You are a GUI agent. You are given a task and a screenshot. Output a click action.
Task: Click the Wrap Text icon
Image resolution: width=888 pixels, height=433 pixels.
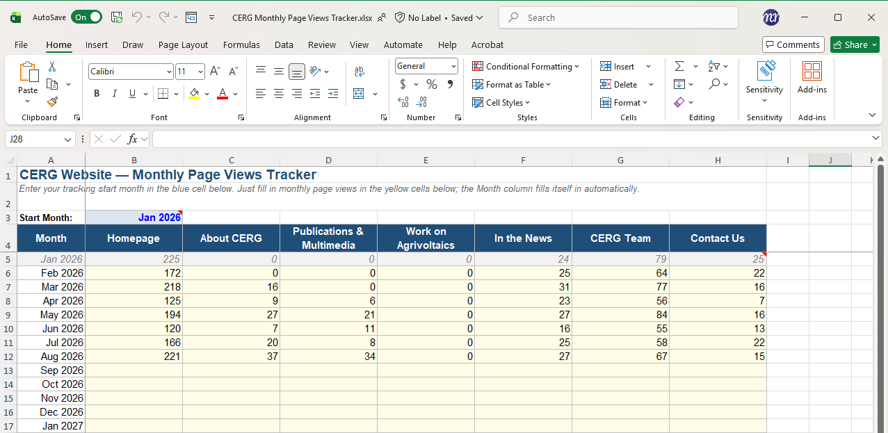[360, 71]
